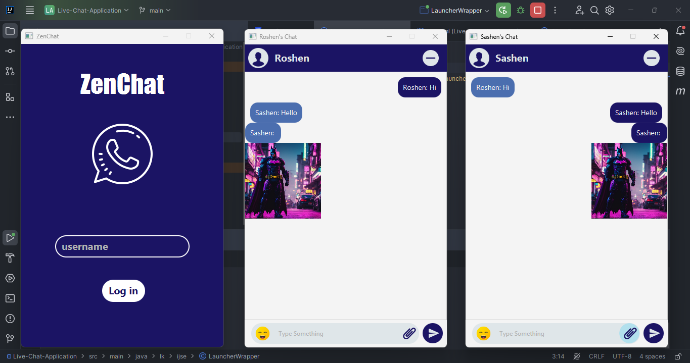Debug LauncherWrapper with the bug icon

521,10
